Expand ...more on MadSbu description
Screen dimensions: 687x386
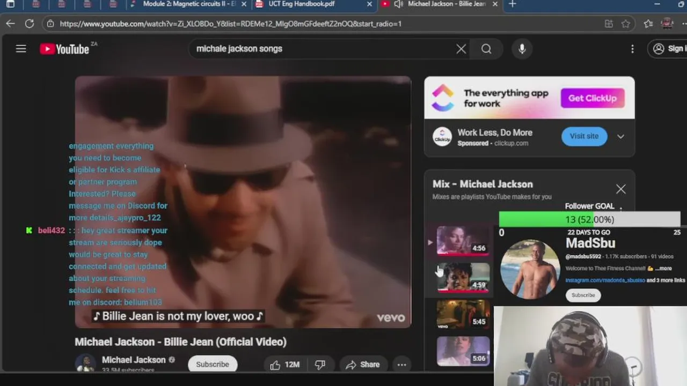point(663,269)
